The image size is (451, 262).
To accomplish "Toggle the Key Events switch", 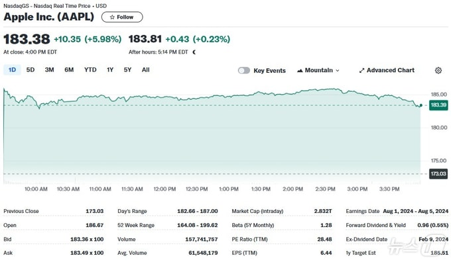I will click(244, 71).
